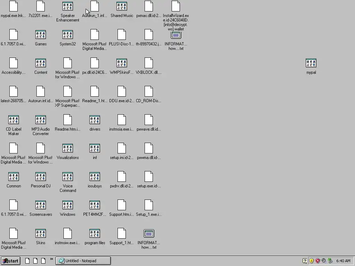Select the pxwma.dll.id-... file icon
The image size is (355, 266).
[149, 148]
